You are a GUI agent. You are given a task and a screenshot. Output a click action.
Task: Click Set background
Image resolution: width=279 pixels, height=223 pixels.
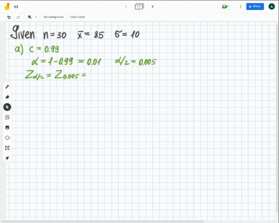[x=53, y=17]
